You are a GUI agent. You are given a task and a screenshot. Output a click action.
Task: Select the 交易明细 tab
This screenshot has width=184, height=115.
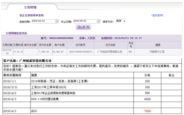[x=30, y=7]
